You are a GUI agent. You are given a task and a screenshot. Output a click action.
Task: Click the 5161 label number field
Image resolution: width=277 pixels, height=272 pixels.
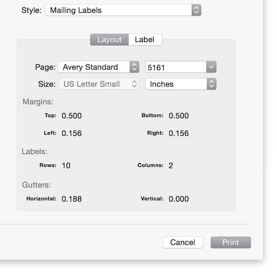coord(176,67)
